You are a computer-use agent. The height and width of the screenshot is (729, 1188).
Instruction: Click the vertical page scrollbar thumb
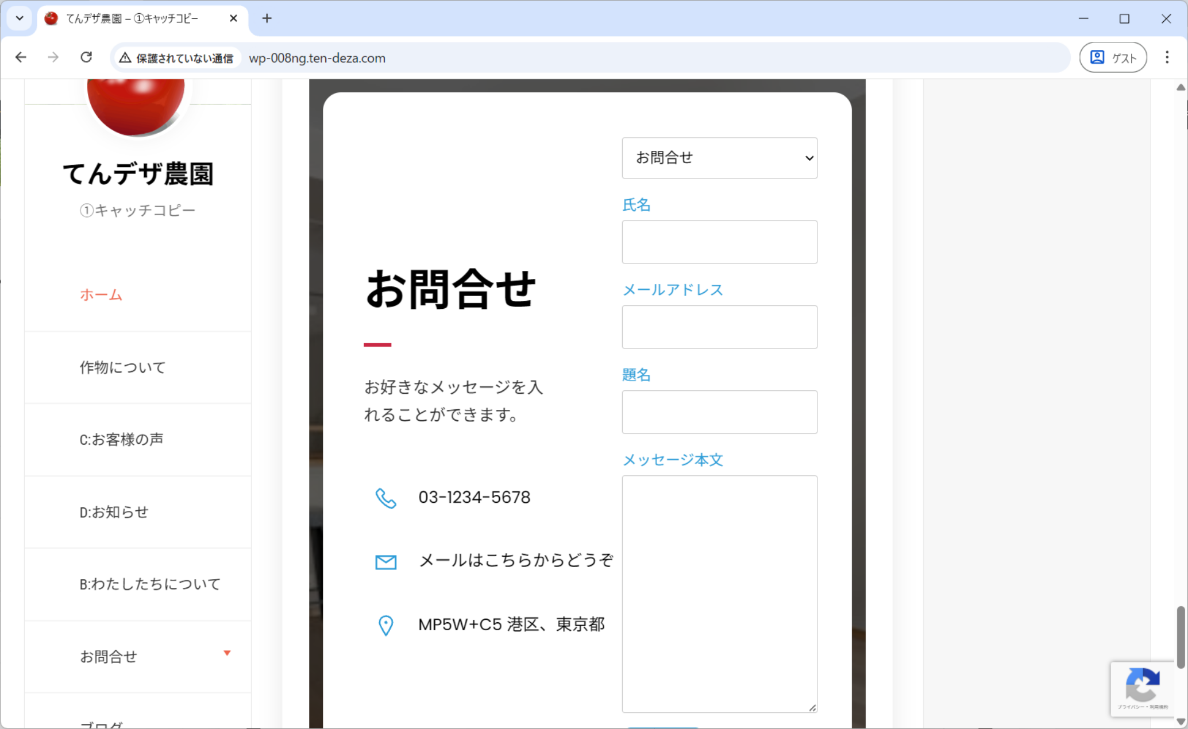[x=1181, y=637]
